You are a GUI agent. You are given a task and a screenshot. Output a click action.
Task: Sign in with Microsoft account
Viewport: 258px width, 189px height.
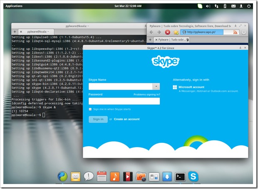click(191, 87)
